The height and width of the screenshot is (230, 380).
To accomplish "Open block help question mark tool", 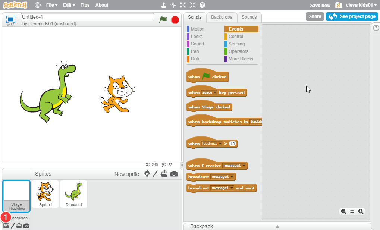I will (x=202, y=5).
